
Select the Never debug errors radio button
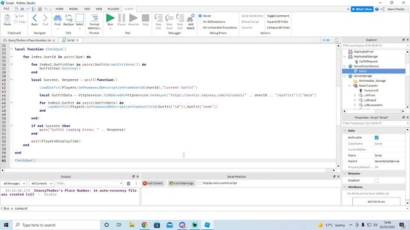201,16
